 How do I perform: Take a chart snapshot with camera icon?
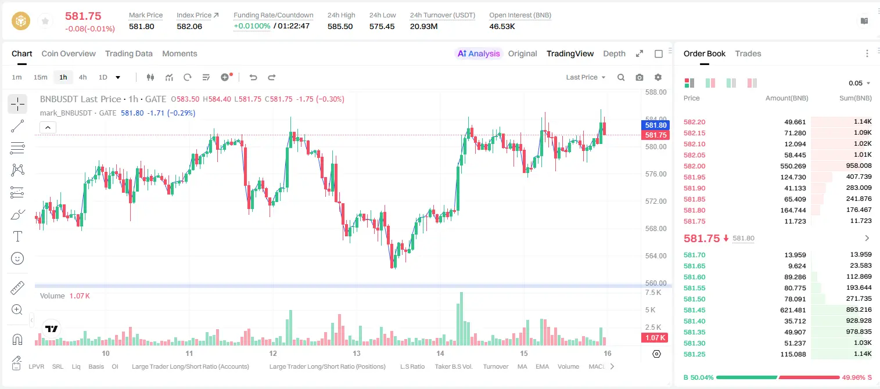pos(640,77)
